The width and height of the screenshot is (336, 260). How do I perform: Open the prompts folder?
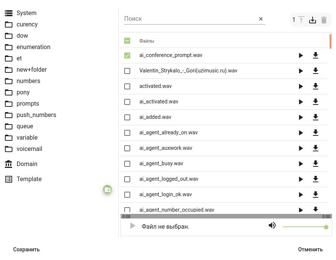[28, 104]
